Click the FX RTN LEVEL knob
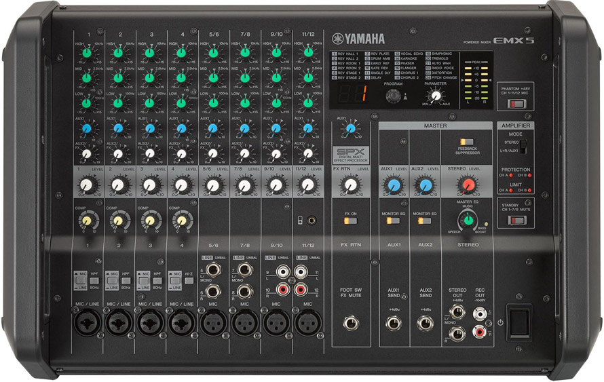The width and height of the screenshot is (604, 382). [350, 185]
